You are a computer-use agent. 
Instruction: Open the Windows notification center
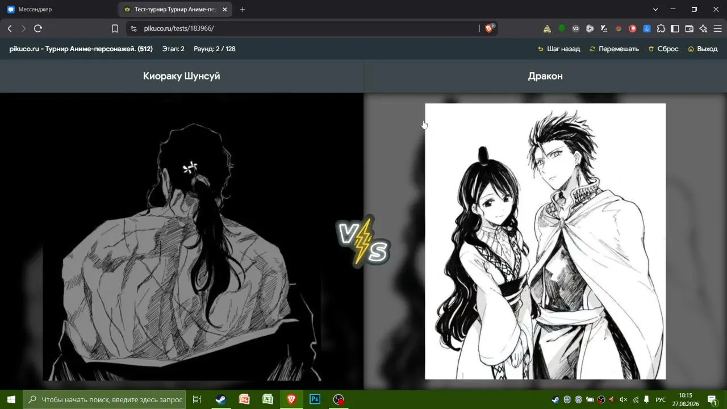(x=712, y=400)
